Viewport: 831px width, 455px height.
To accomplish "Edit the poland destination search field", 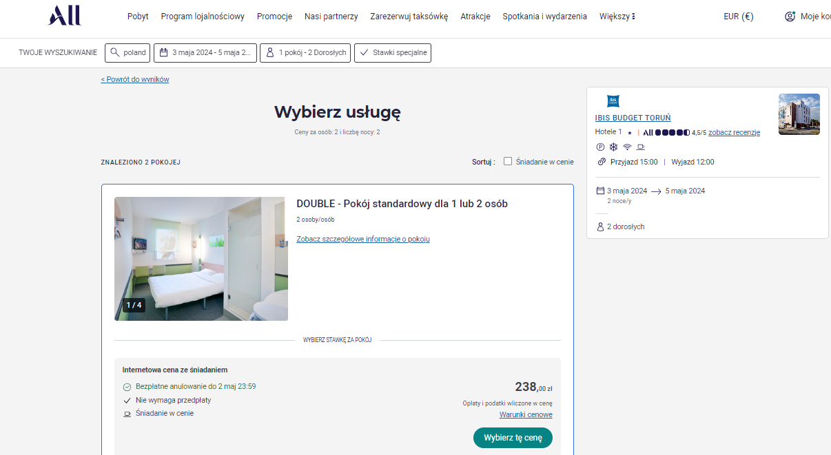I will [127, 53].
